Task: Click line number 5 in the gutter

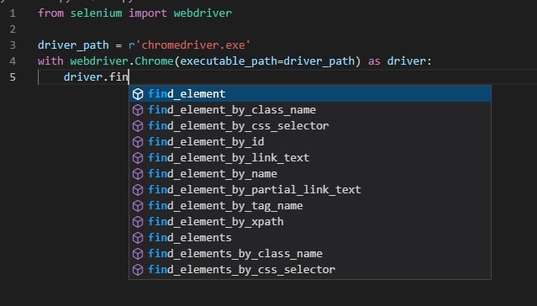Action: [13, 77]
